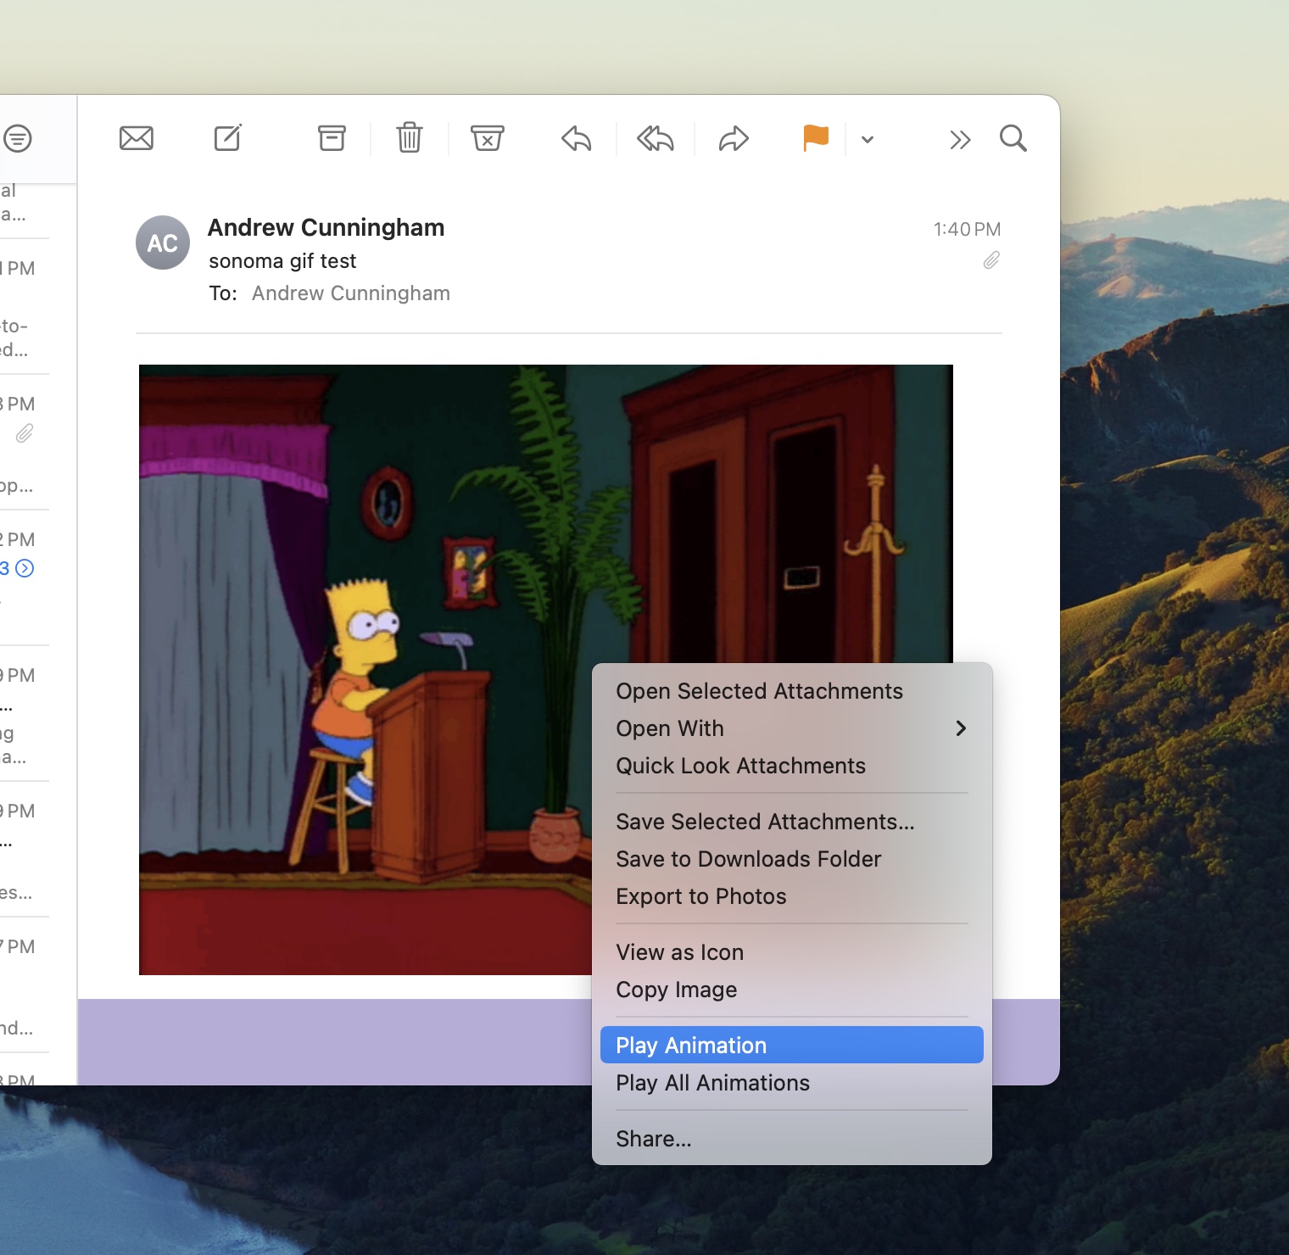
Task: Expand the toolbar overflow chevrons
Action: coord(959,140)
